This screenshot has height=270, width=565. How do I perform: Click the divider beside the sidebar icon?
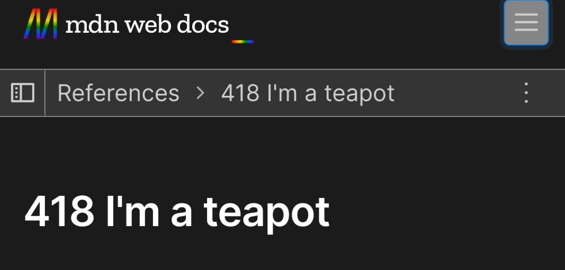45,93
